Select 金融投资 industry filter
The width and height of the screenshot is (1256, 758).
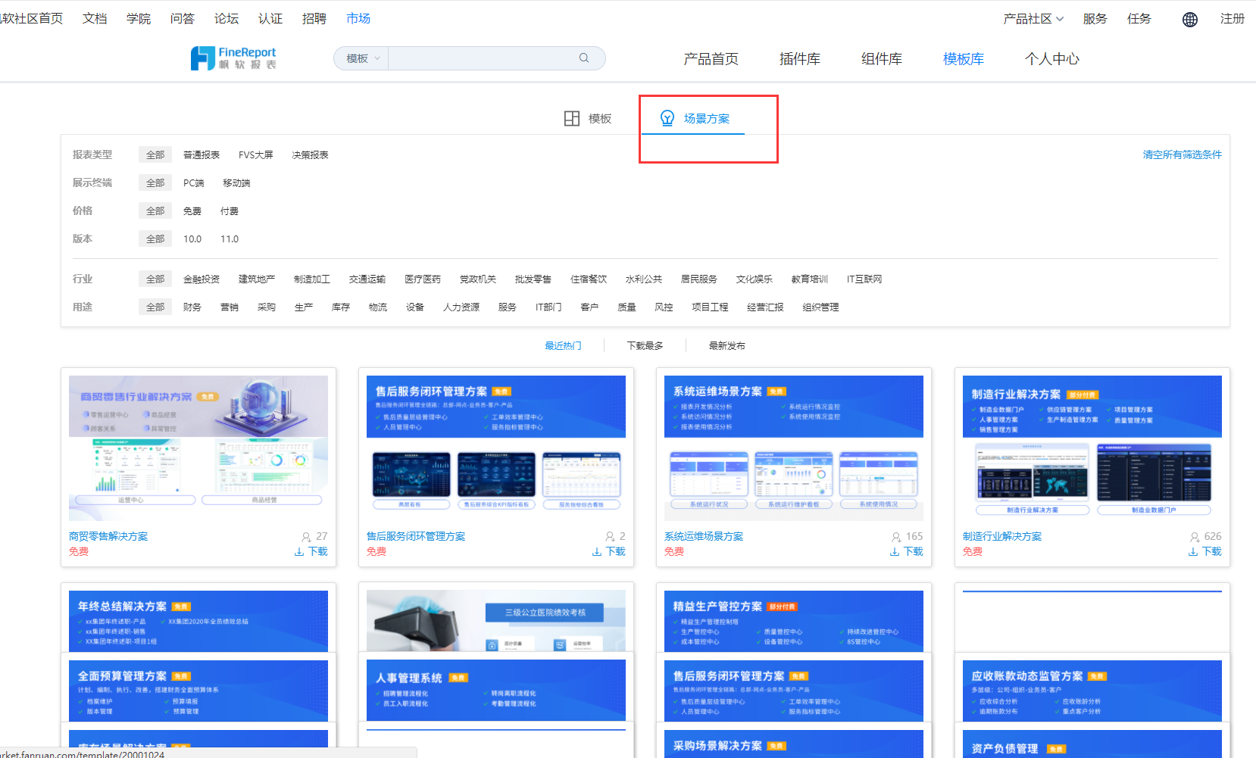[x=202, y=279]
